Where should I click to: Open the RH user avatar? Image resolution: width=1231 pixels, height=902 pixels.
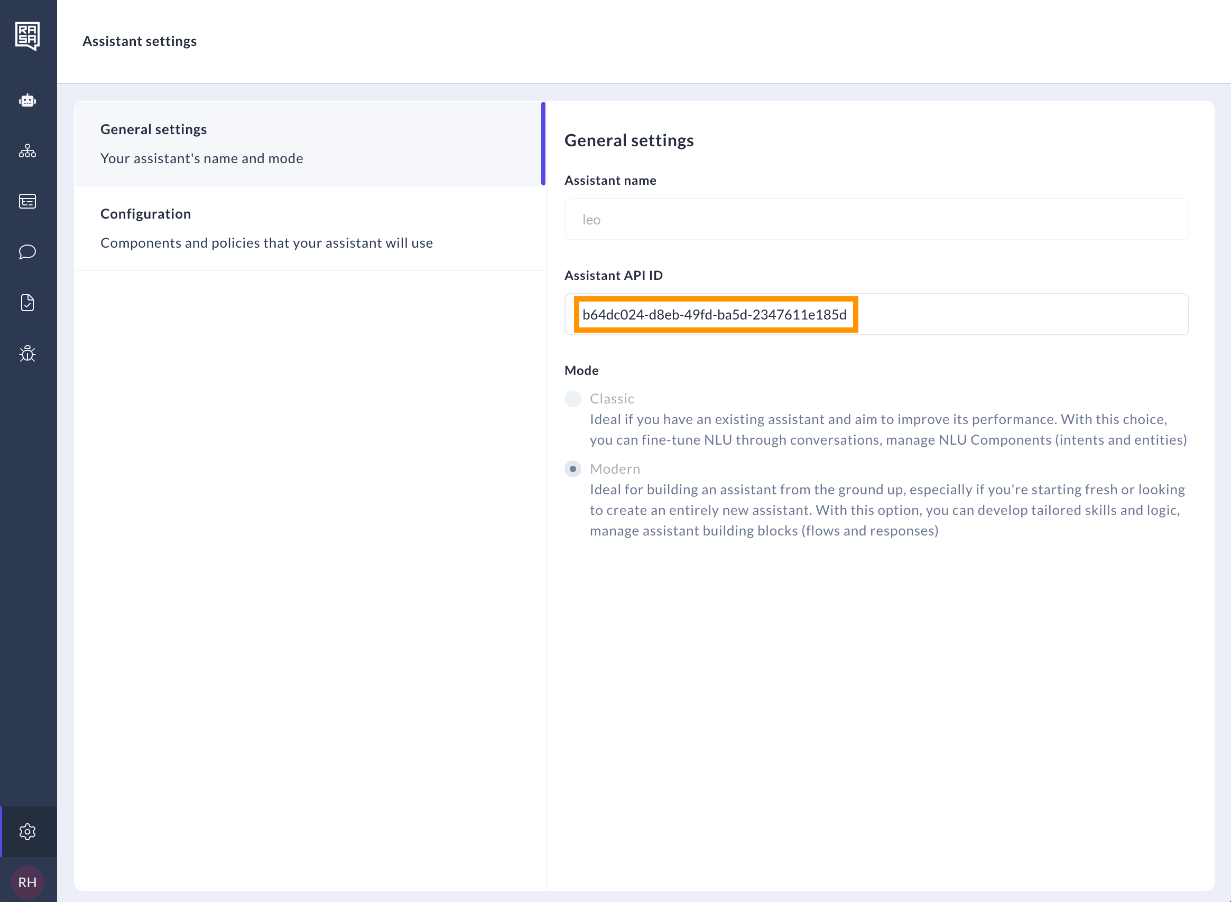coord(27,882)
